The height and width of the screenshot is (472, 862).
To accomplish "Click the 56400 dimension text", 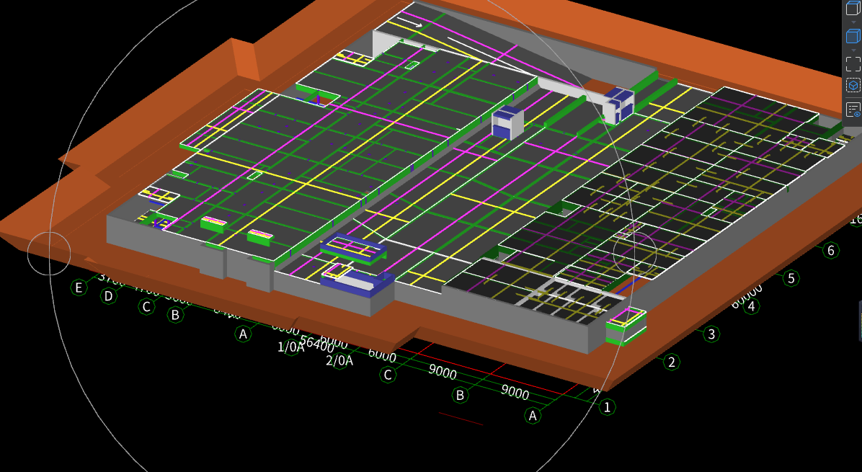I will [317, 345].
